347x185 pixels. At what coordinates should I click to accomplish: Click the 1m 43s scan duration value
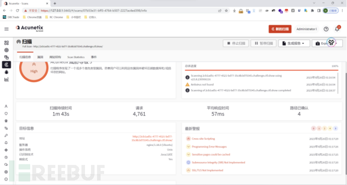pos(61,114)
